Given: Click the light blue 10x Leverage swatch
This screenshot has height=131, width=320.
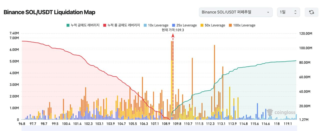Looking at the screenshot, I should pos(145,25).
